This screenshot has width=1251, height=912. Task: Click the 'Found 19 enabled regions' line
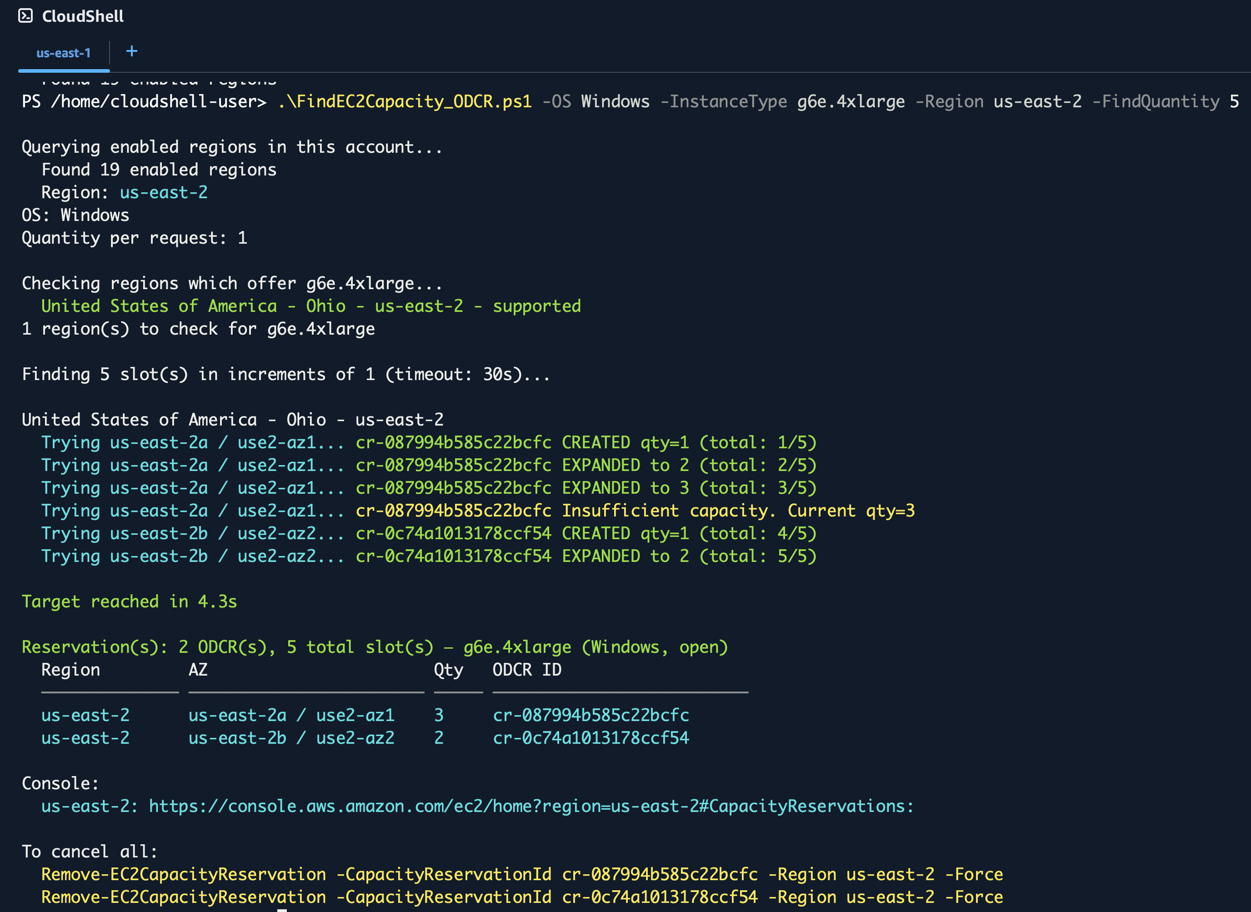[x=159, y=170]
